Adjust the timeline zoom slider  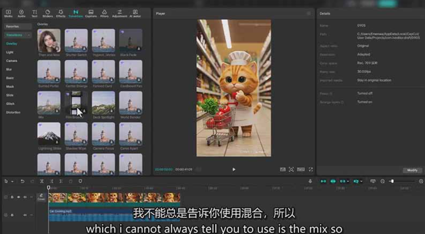(392, 181)
